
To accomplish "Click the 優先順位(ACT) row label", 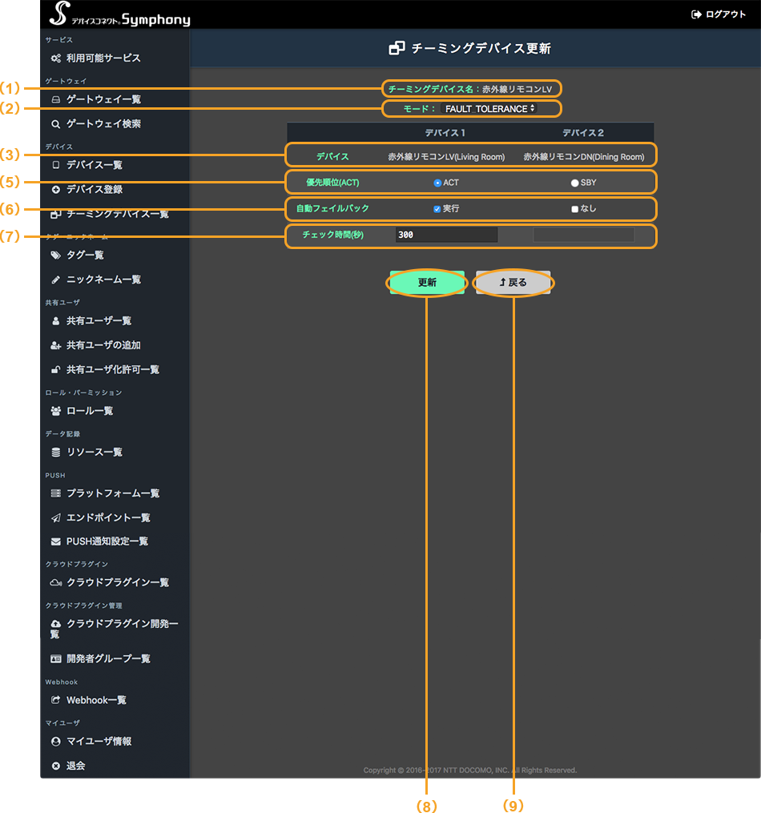I will coord(332,183).
